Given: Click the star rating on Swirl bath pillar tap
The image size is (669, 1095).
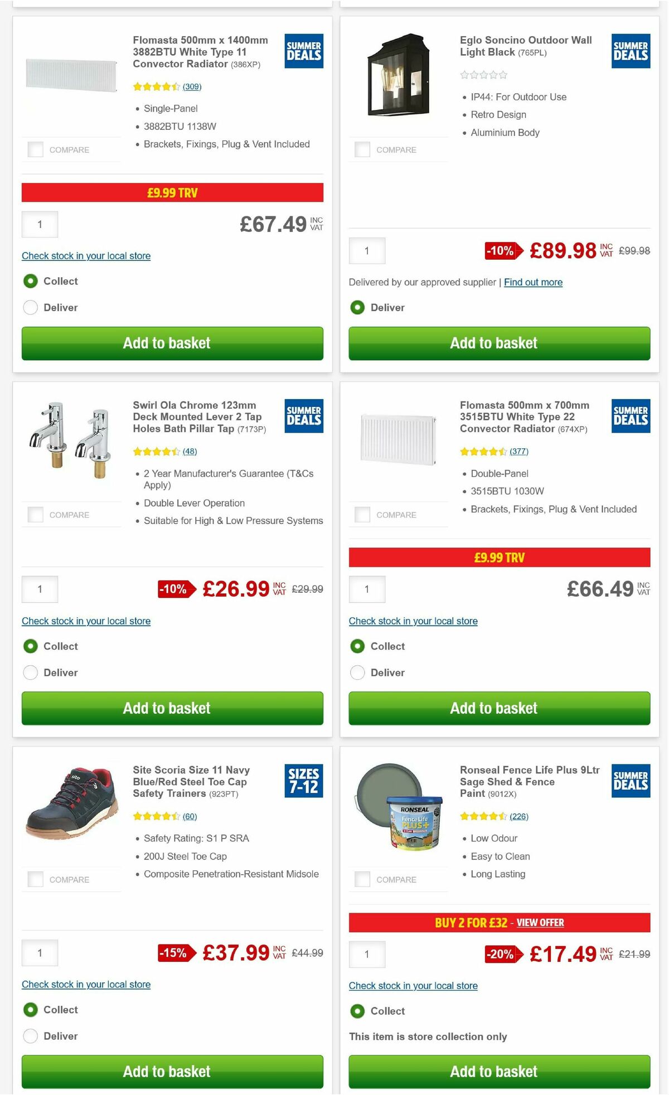Looking at the screenshot, I should tap(158, 451).
